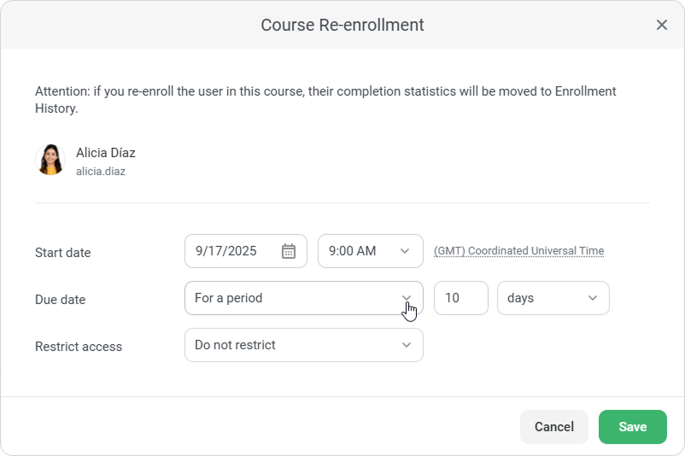Click the chevron in the For a period field
The width and height of the screenshot is (685, 456).
(x=407, y=298)
